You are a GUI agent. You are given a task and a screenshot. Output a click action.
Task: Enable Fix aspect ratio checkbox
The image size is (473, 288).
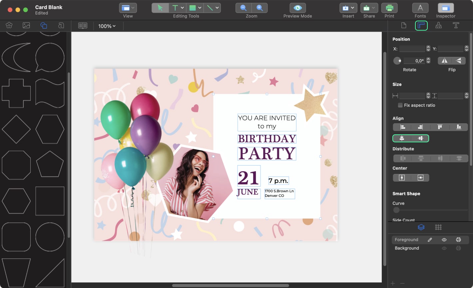[400, 105]
